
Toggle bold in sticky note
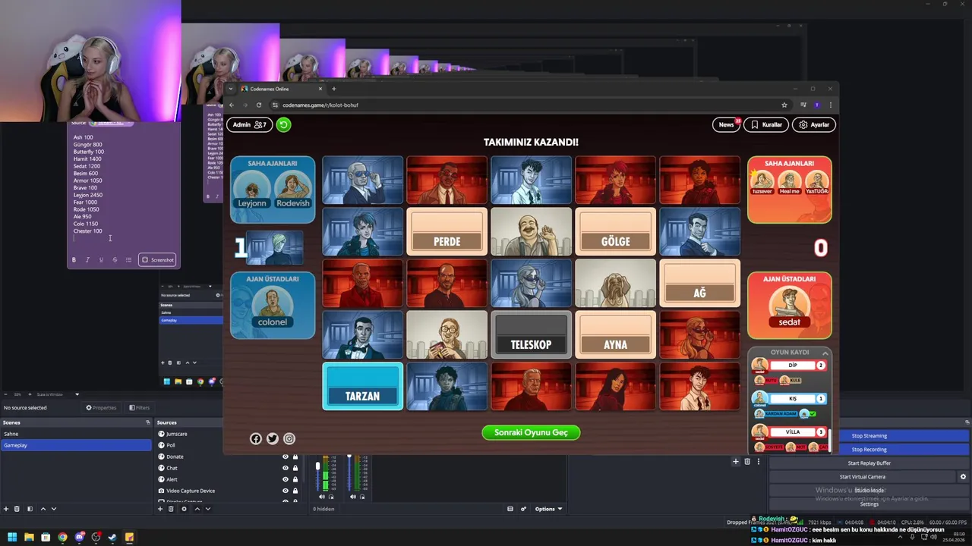[74, 260]
